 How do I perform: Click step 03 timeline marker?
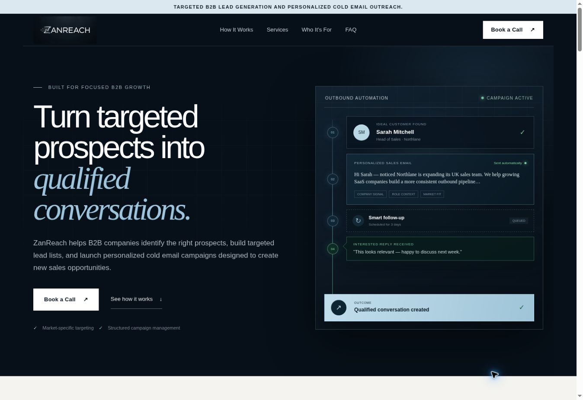pyautogui.click(x=333, y=221)
